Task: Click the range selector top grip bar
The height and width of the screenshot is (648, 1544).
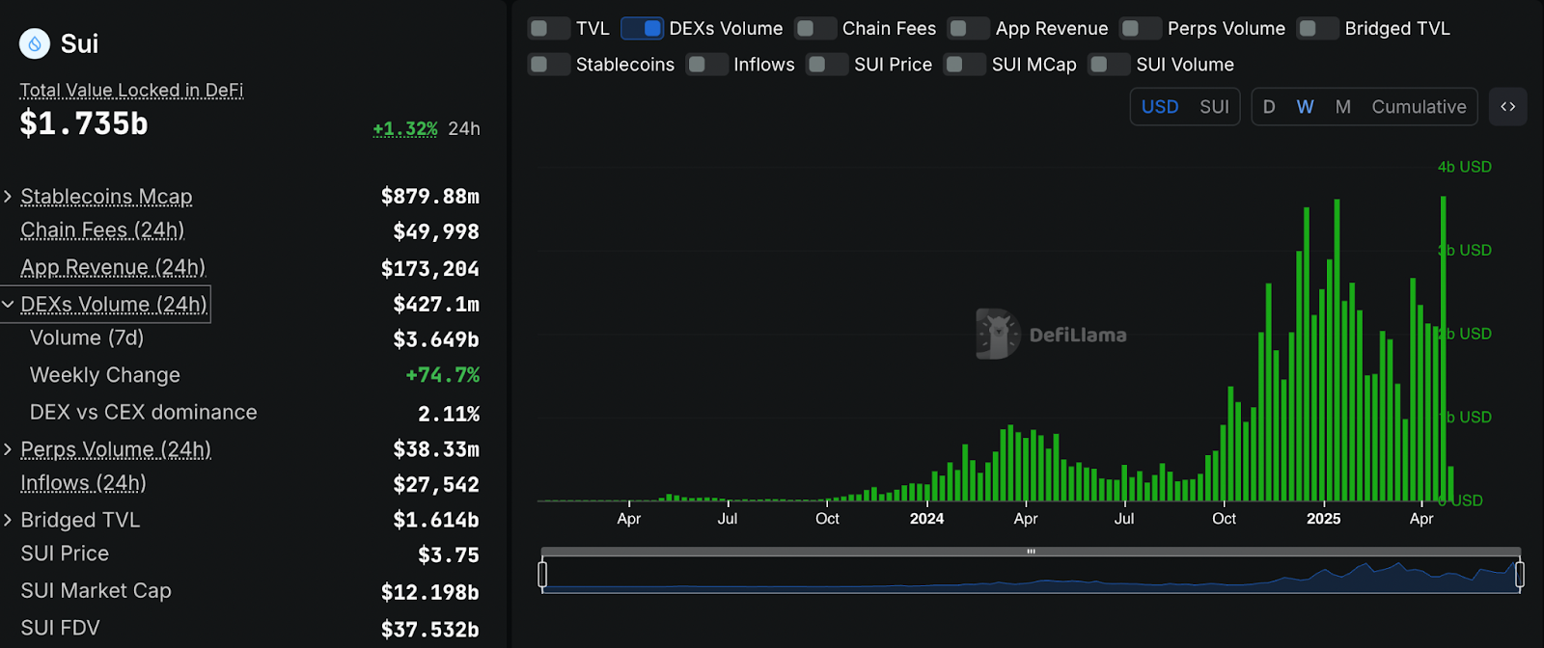Action: pos(1031,552)
